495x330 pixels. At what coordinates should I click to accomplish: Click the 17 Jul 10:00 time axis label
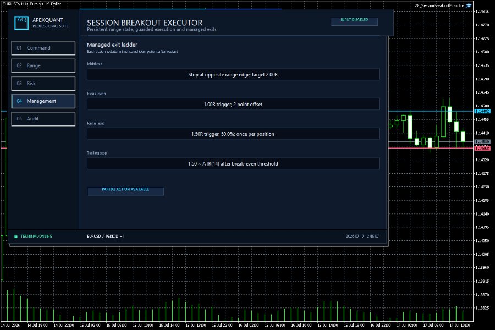(459, 325)
